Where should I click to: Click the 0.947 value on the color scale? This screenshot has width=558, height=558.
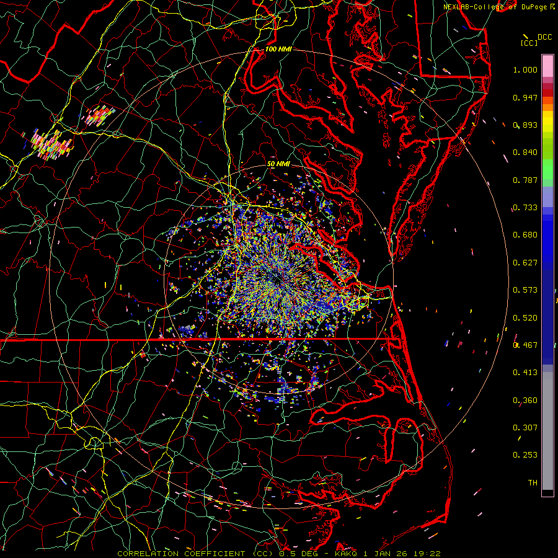pyautogui.click(x=525, y=97)
